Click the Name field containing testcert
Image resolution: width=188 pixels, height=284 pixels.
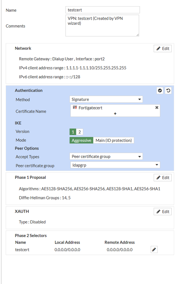(103, 10)
